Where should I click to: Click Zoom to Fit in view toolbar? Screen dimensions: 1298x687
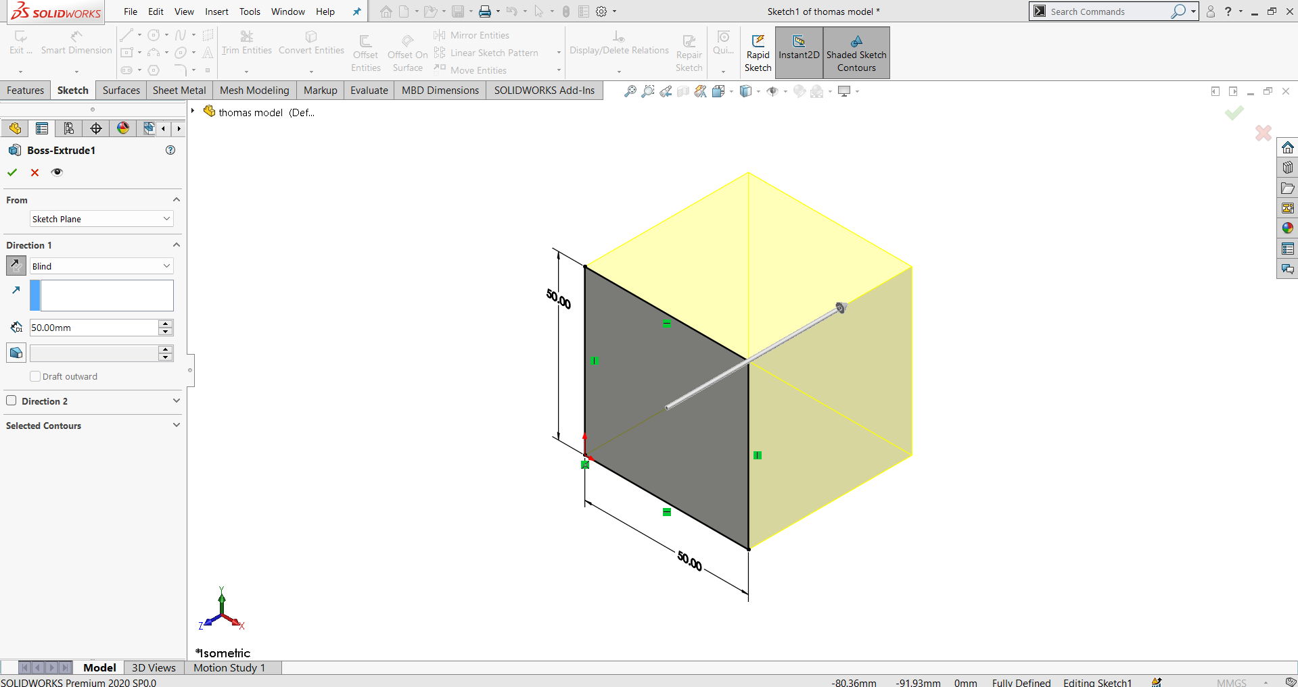tap(630, 91)
